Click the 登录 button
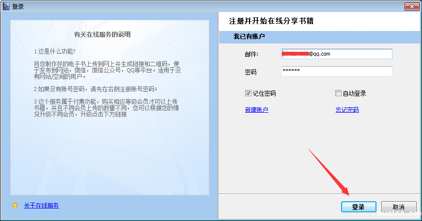422x221 pixels. point(358,206)
